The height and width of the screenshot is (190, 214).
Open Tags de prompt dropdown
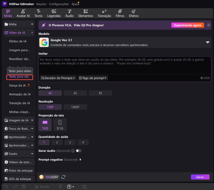point(93,78)
